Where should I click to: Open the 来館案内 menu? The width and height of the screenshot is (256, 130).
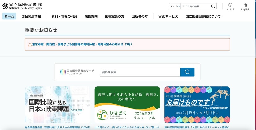coord(91,16)
